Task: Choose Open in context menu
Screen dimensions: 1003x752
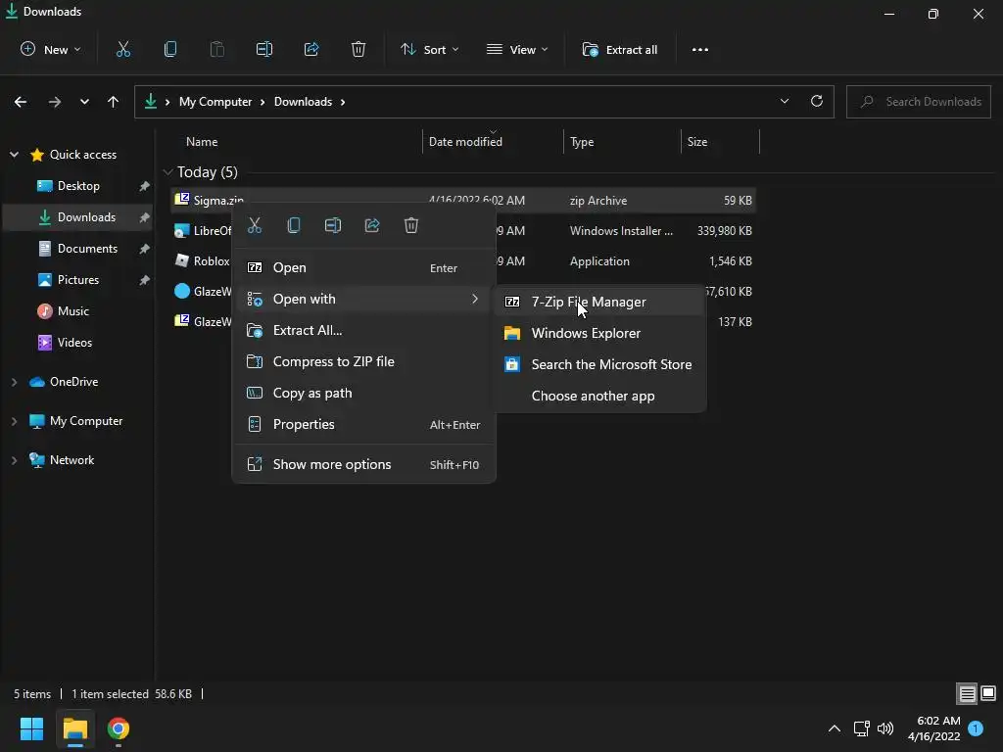Action: [x=364, y=267]
